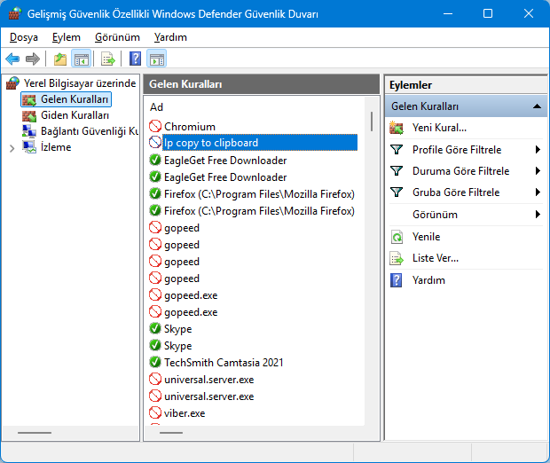Open the Görünüm submenu arrow in Eylemler
550x463 pixels.
(x=538, y=215)
